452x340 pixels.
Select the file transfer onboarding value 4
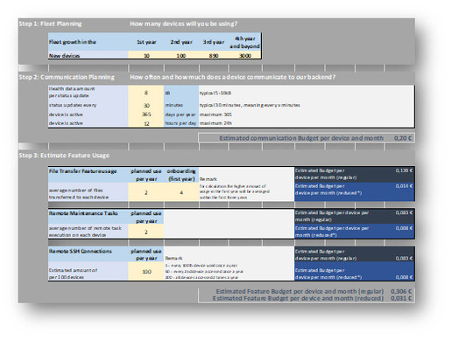click(181, 192)
